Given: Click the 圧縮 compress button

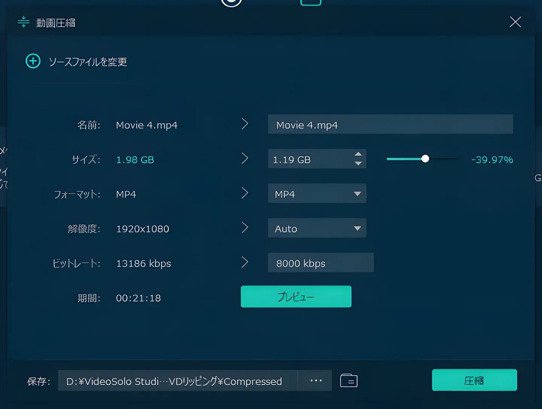Looking at the screenshot, I should point(474,380).
